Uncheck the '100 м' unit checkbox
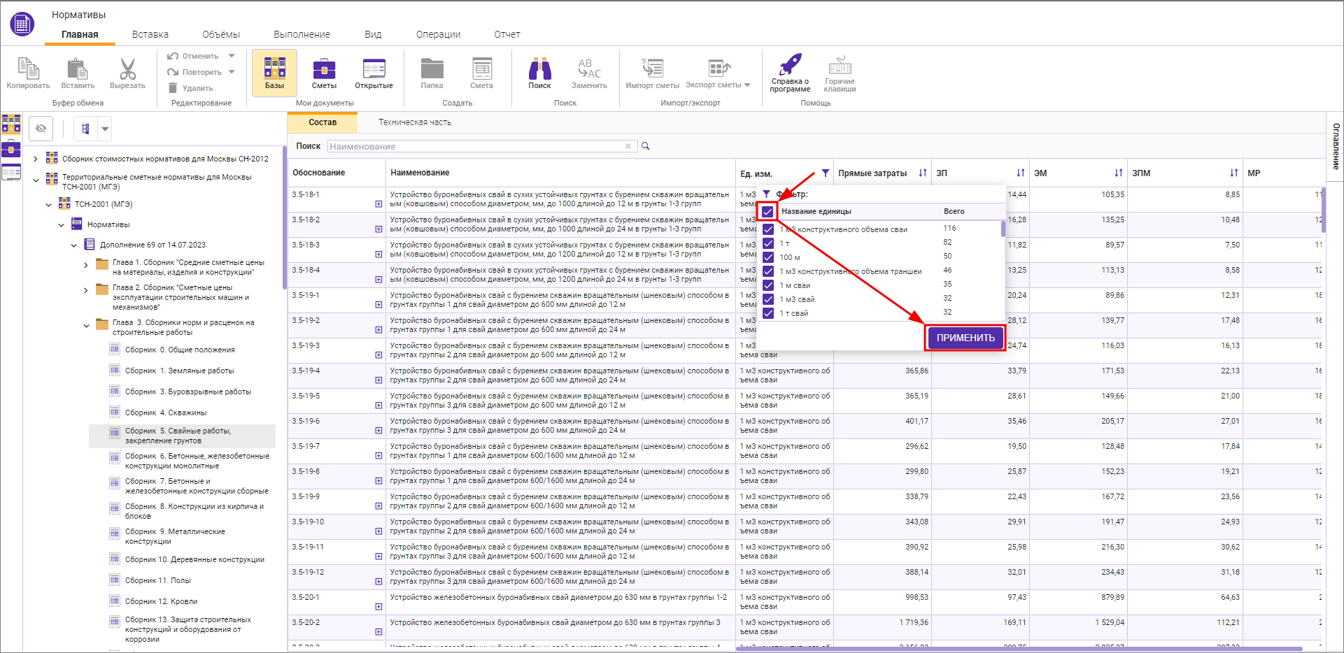Screen dimensions: 1344x653 (x=768, y=257)
